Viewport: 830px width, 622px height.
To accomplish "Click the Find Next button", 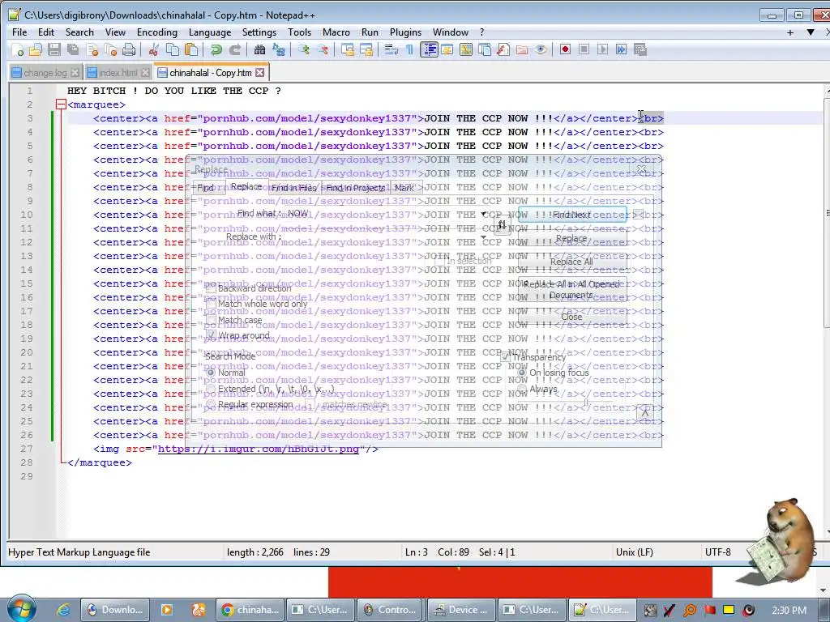I will (x=571, y=215).
